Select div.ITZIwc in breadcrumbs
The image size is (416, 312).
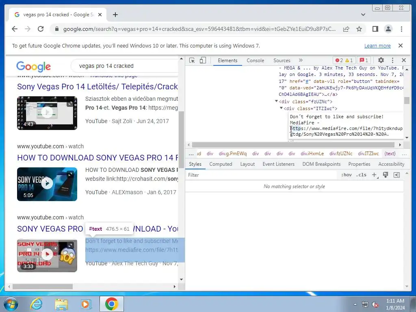coord(368,154)
